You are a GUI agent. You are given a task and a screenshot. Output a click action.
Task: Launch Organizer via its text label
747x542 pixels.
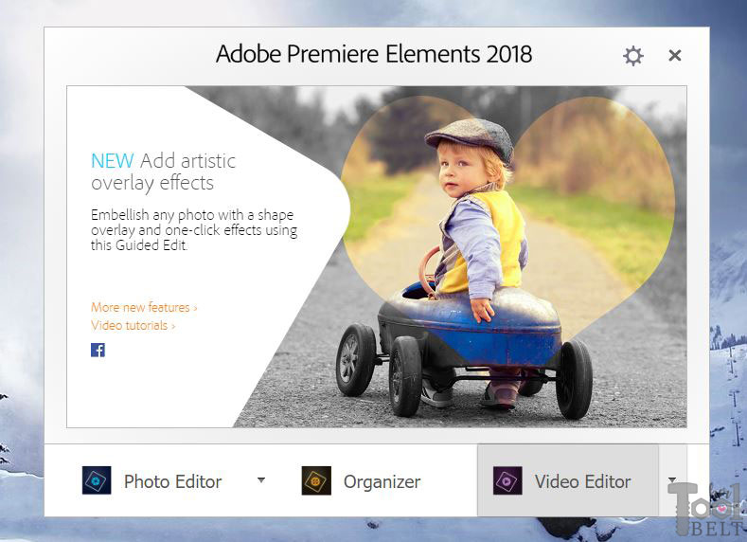tap(382, 482)
